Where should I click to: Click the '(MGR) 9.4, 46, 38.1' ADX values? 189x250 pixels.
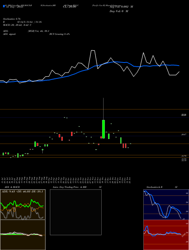[39, 31]
